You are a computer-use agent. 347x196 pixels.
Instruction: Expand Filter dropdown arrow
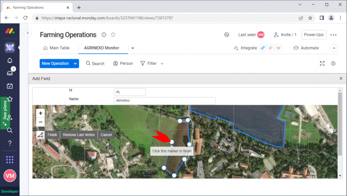pyautogui.click(x=162, y=64)
